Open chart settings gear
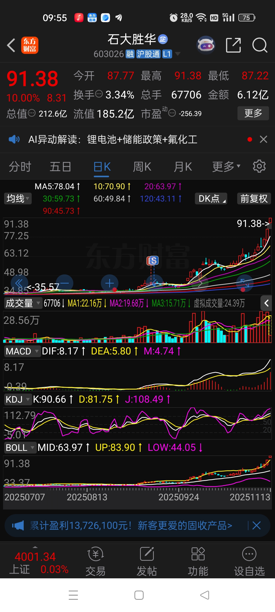 259,166
